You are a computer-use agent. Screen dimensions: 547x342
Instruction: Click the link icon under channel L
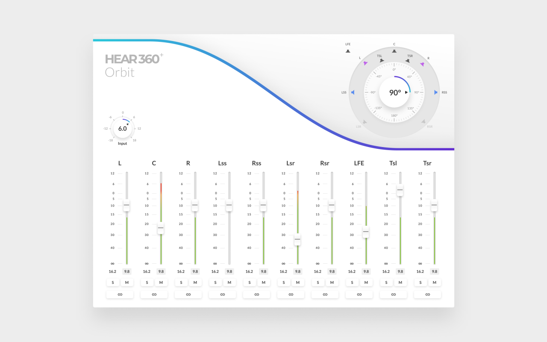(x=120, y=295)
